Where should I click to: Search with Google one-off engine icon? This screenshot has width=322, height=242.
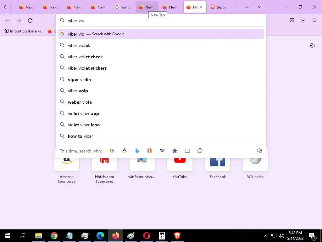pyautogui.click(x=112, y=151)
